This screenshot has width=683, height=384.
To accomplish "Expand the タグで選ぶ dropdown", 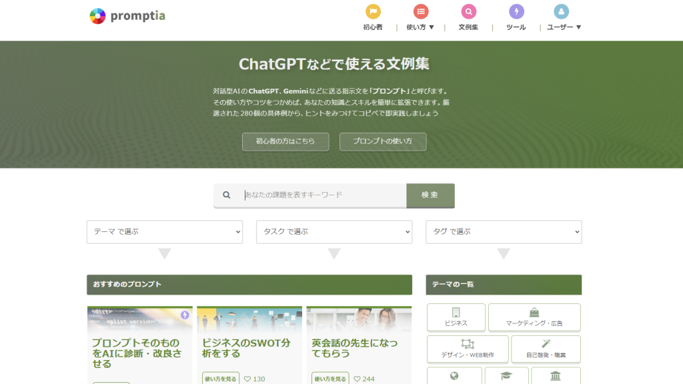I will pos(504,232).
